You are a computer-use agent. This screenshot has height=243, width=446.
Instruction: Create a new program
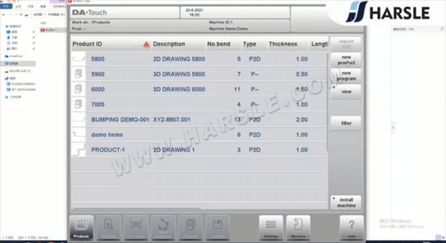tap(346, 76)
